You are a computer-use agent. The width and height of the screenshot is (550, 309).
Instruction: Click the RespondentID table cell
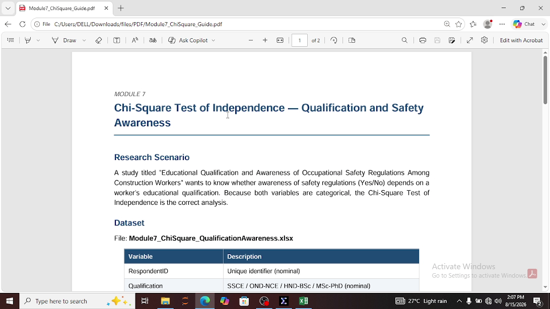tap(174, 271)
